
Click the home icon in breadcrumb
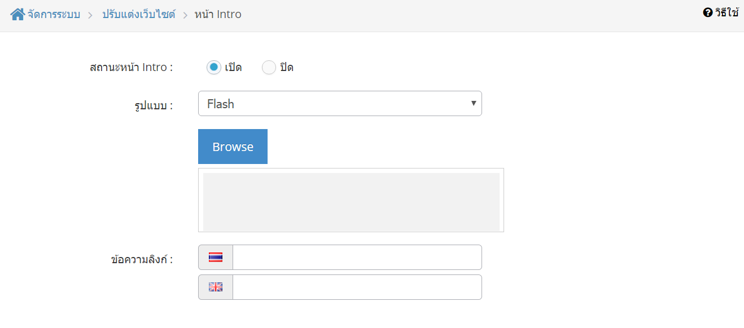(x=17, y=14)
